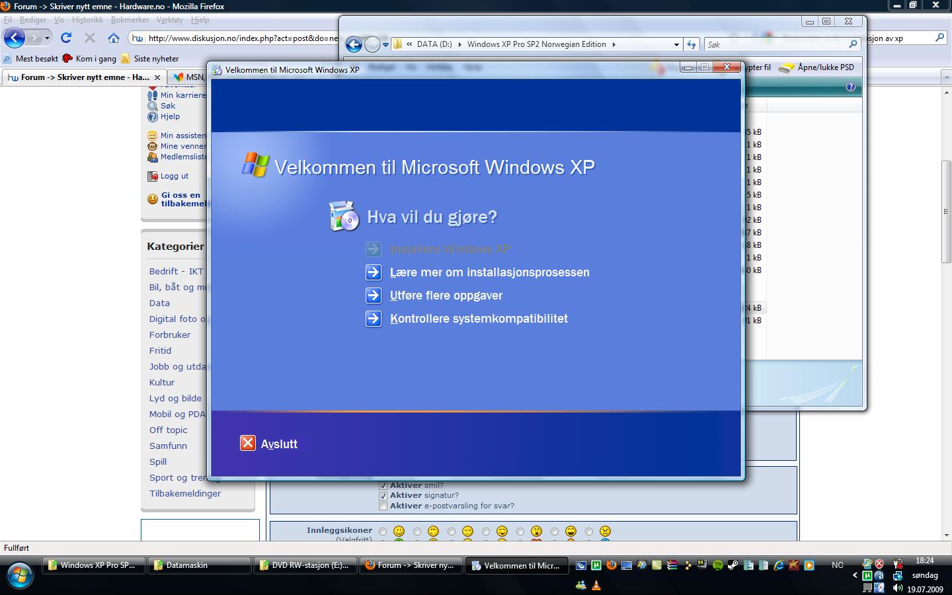Expand the arrow after DATA (D:) breadcrumb
The width and height of the screenshot is (952, 595).
460,44
